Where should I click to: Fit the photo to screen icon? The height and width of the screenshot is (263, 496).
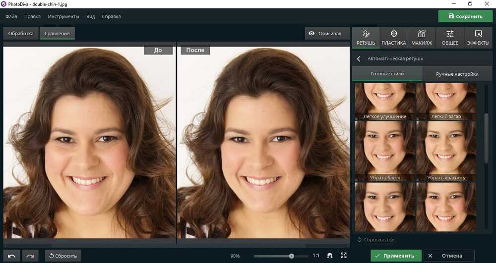coord(344,256)
